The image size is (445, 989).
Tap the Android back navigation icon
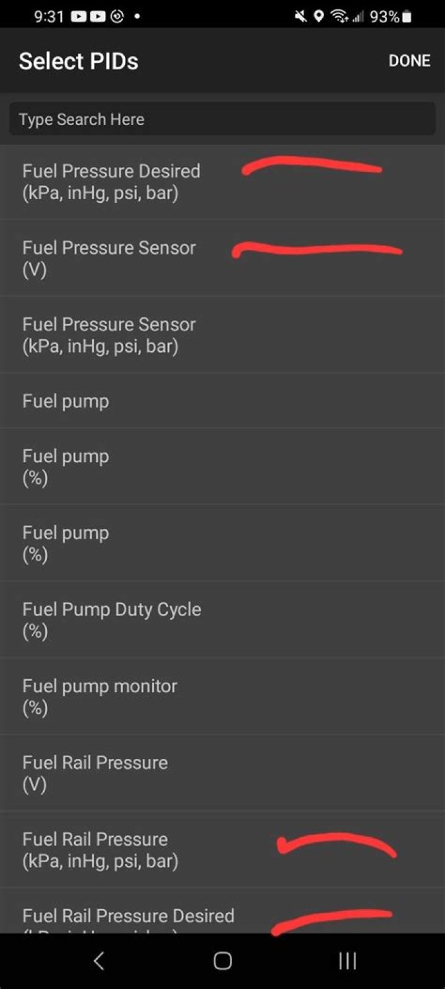click(x=99, y=961)
